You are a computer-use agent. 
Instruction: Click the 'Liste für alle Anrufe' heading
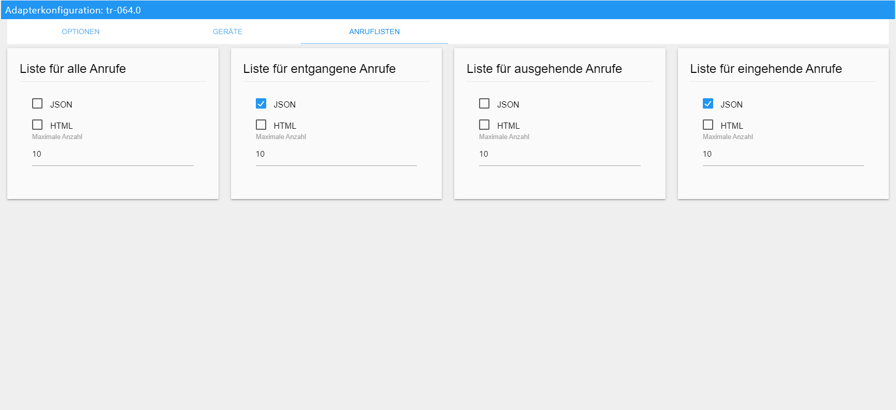(x=73, y=69)
